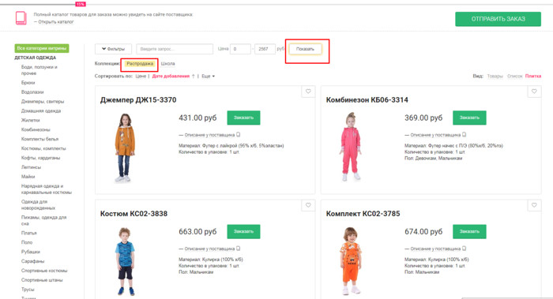Switch view to Плитка
The image size is (553, 299).
(533, 76)
